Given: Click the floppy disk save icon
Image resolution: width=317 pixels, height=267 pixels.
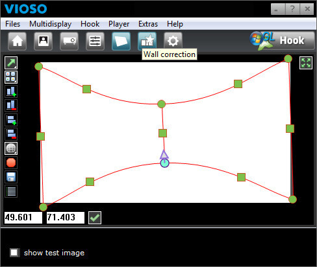Looking at the screenshot, I should [x=11, y=177].
